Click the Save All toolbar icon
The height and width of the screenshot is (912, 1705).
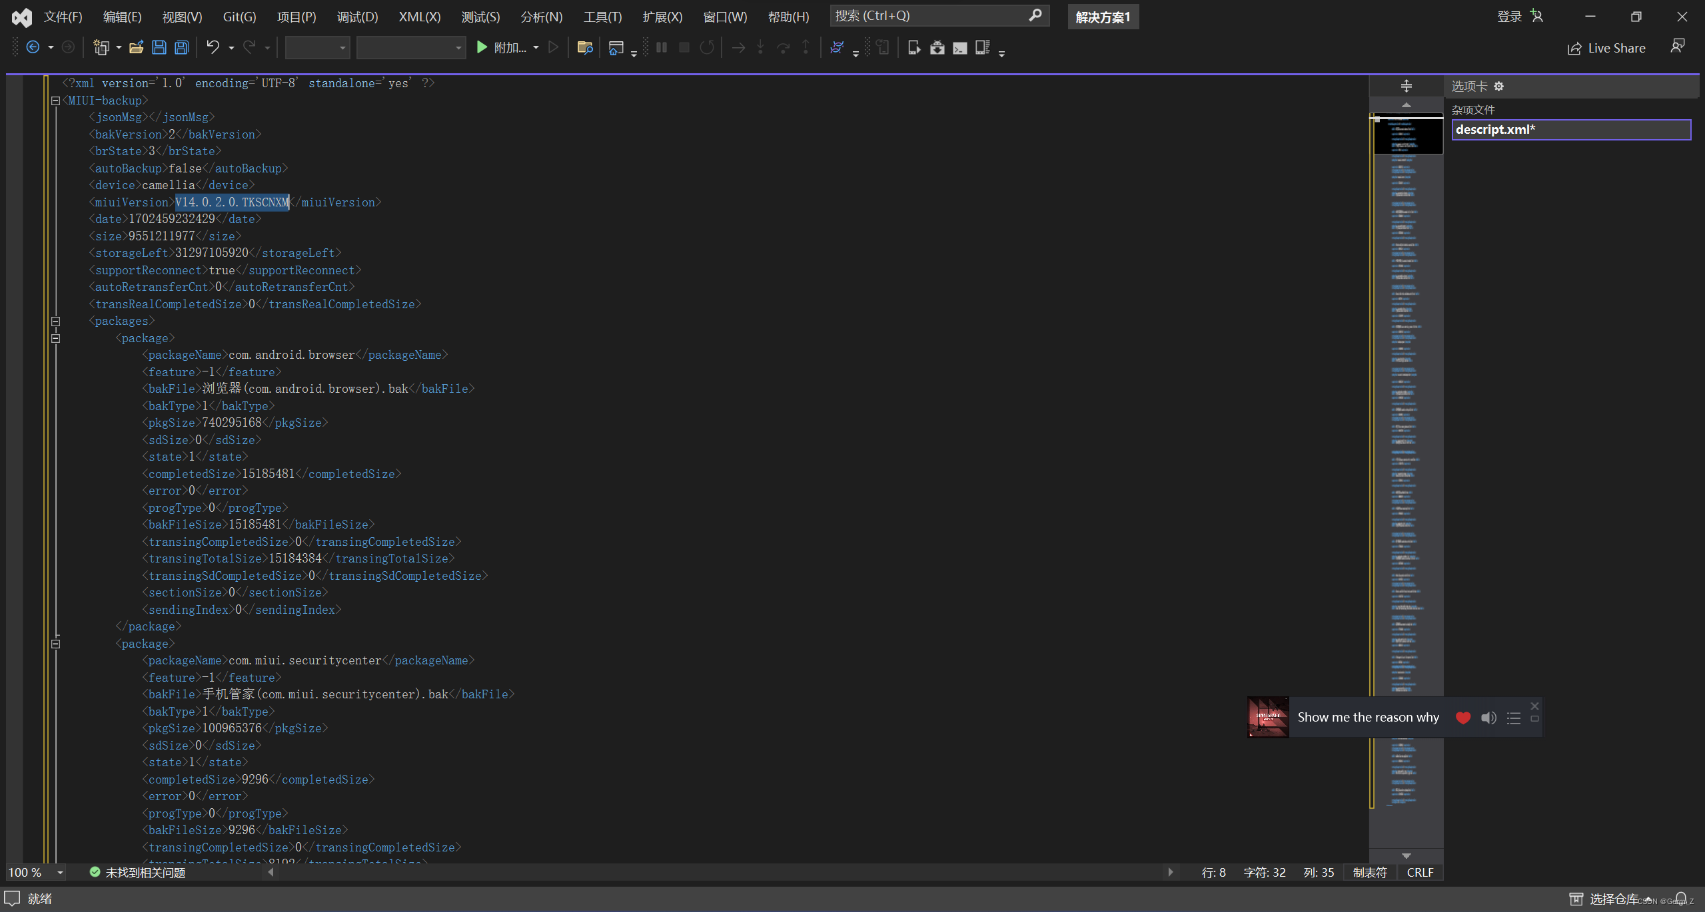coord(181,47)
